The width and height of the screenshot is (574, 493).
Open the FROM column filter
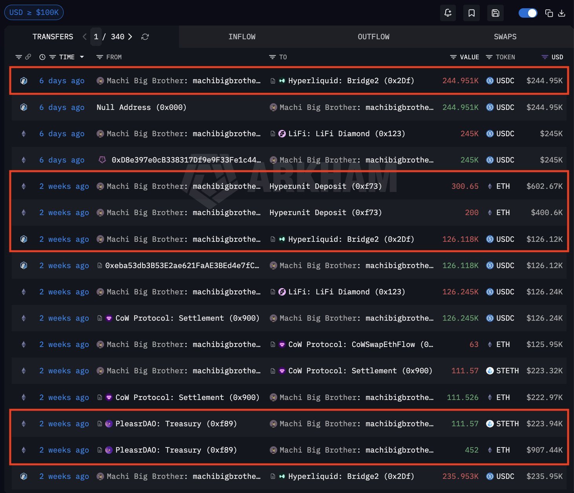click(x=100, y=57)
